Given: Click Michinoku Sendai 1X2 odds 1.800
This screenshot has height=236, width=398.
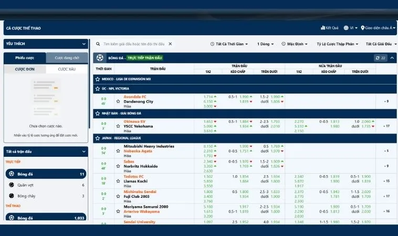Looking at the screenshot, I should point(208,191).
